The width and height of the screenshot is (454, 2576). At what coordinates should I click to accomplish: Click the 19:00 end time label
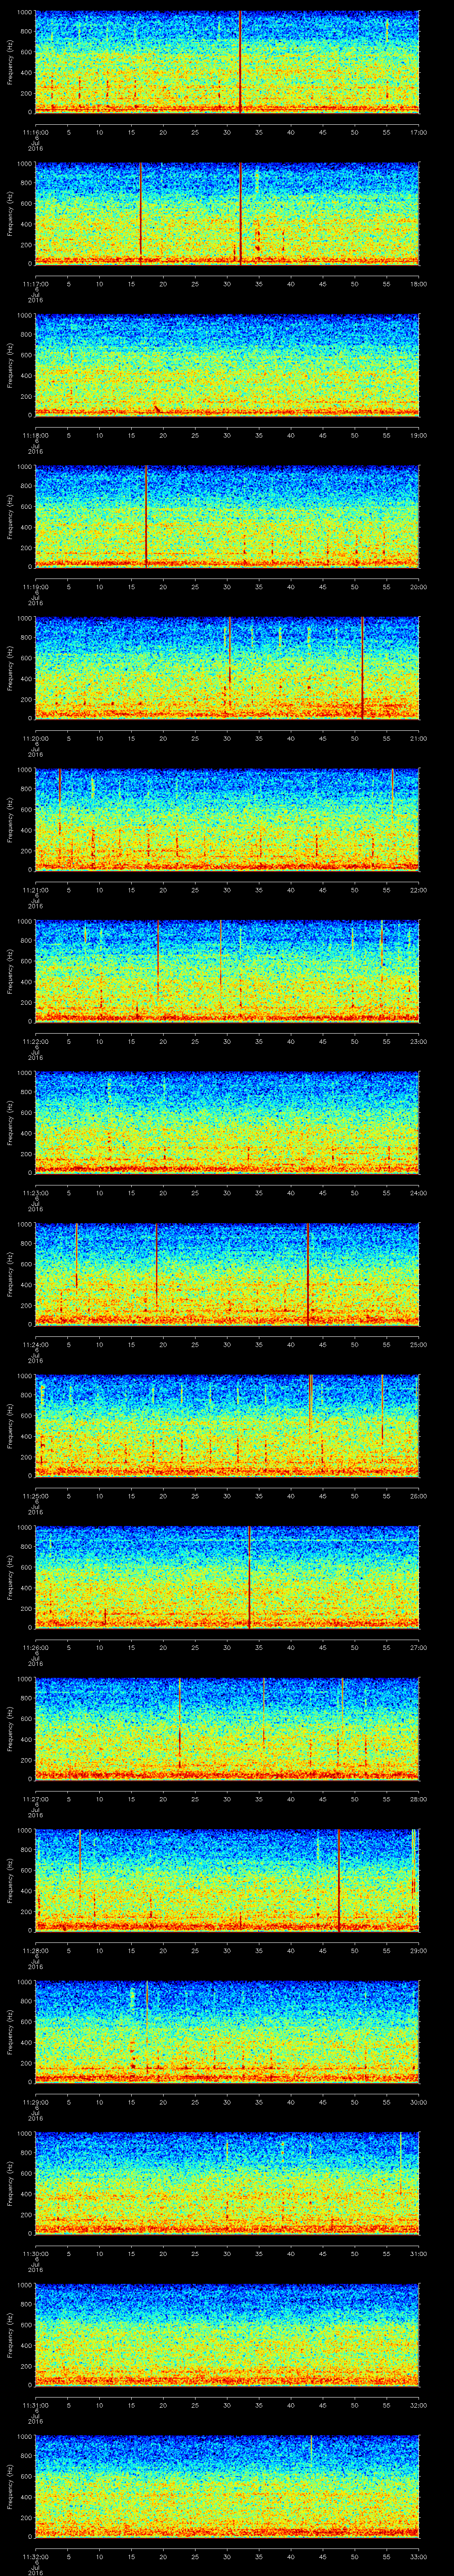coord(418,435)
